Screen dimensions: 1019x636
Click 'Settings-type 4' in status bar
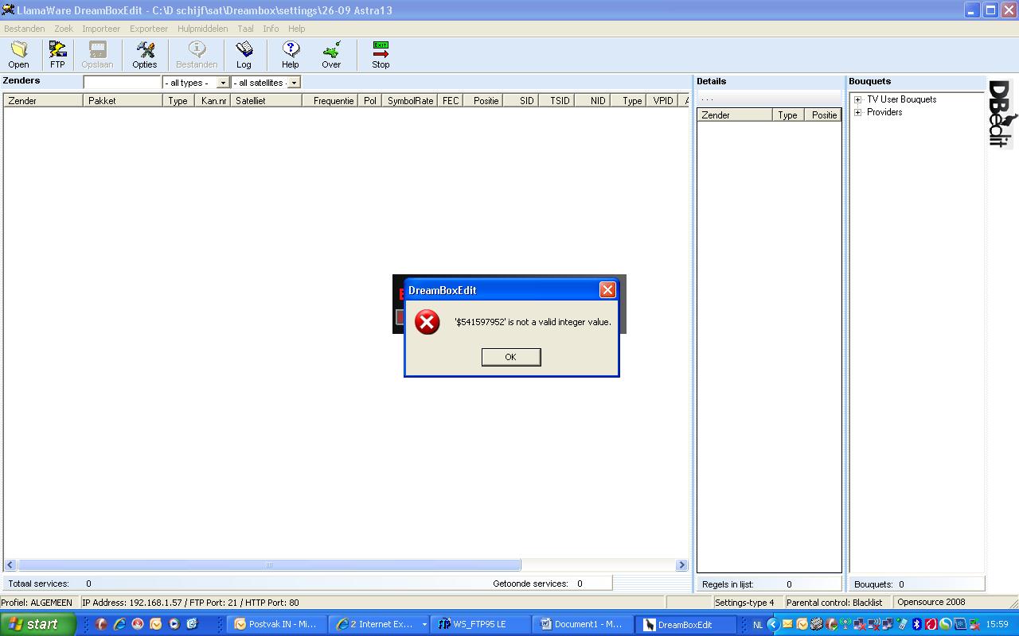pos(744,603)
